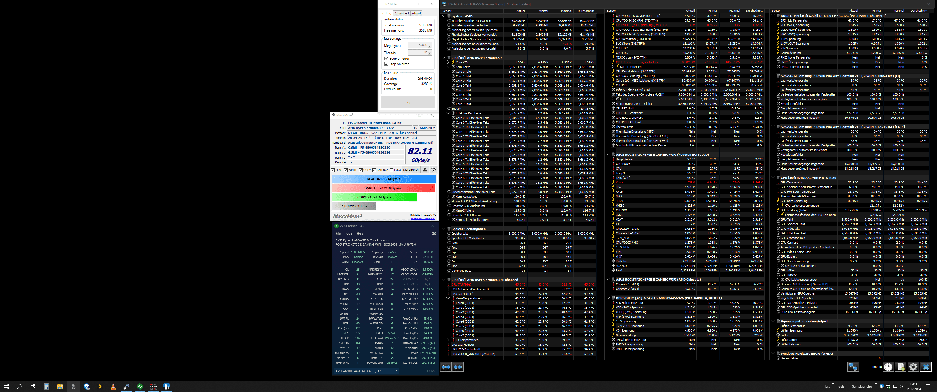Open HWiNFO sensor settings gear icon
The width and height of the screenshot is (937, 392).
913,367
